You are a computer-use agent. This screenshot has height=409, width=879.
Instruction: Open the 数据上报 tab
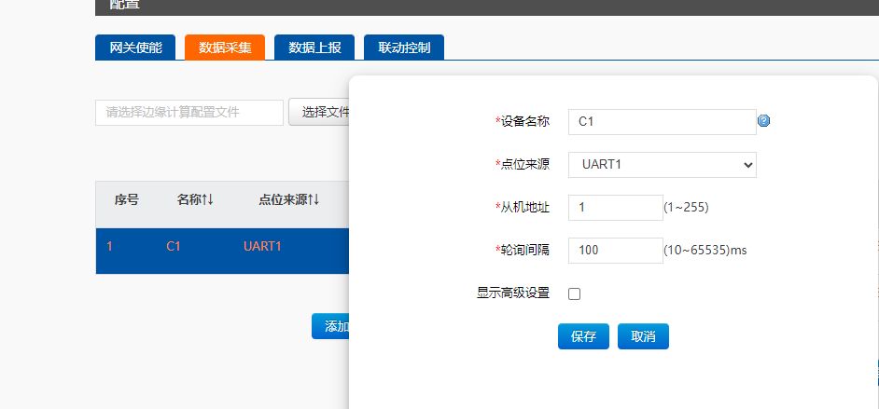click(x=314, y=48)
